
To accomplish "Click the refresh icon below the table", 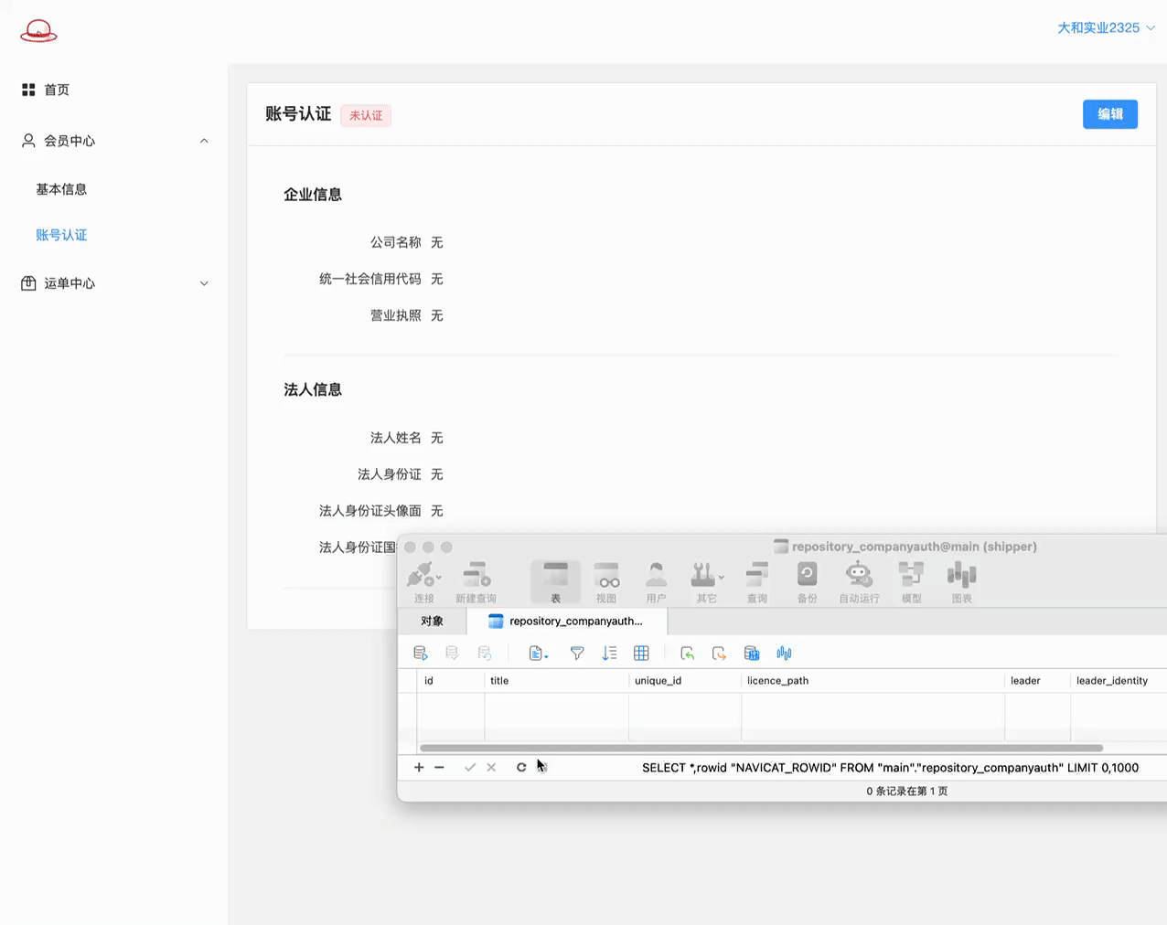I will (521, 768).
